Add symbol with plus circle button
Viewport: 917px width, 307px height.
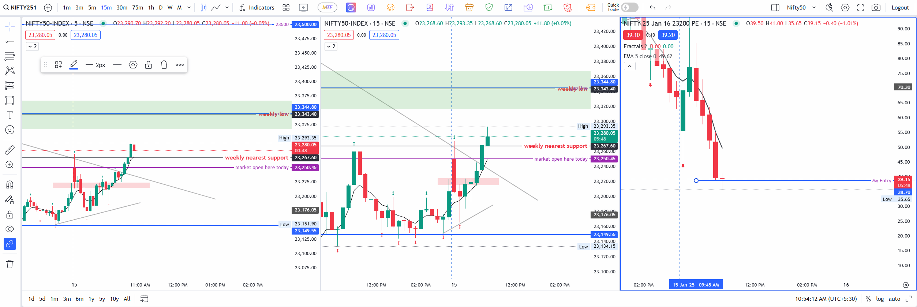48,7
